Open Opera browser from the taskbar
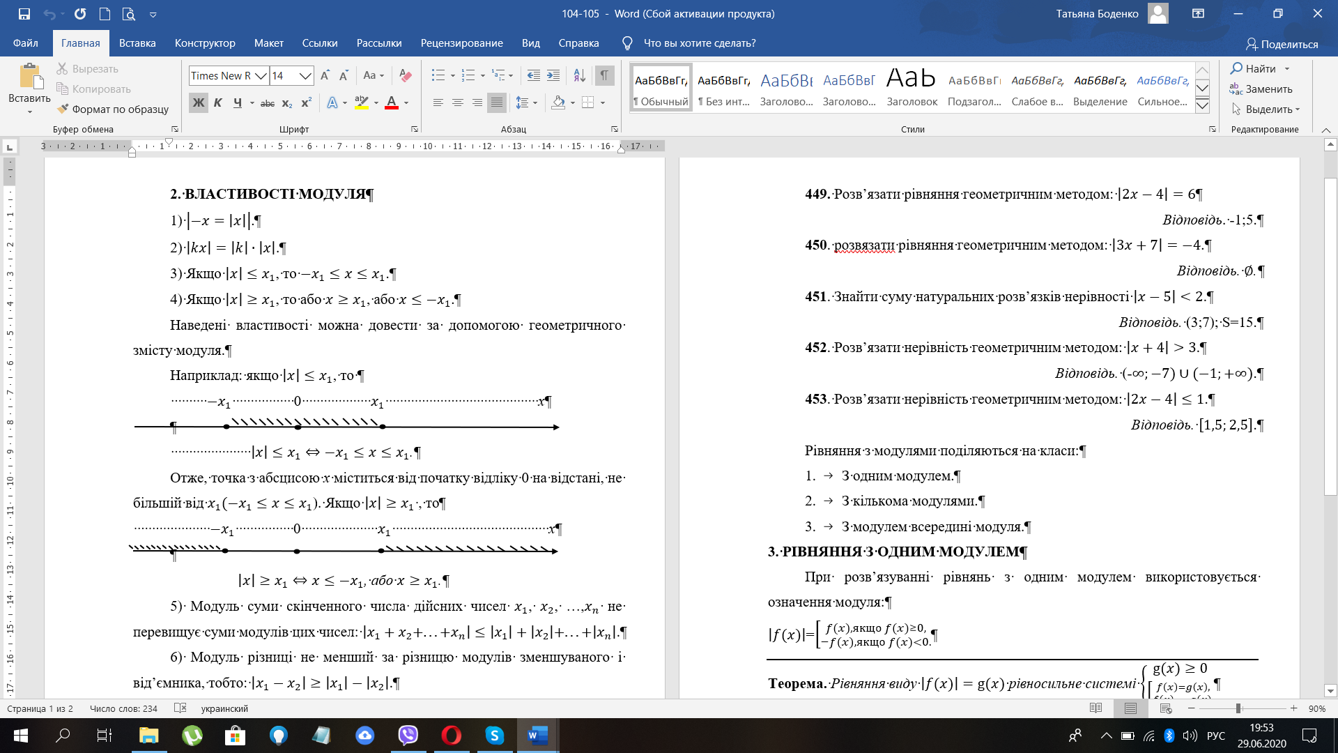This screenshot has width=1338, height=753. [x=452, y=736]
